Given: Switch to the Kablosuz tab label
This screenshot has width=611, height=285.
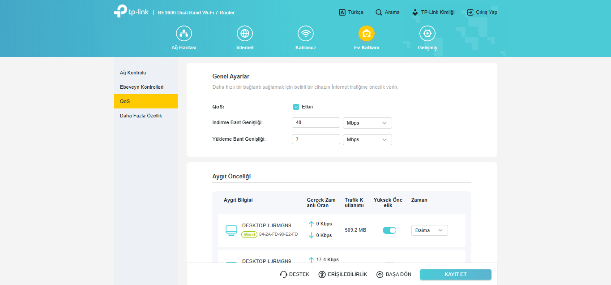Looking at the screenshot, I should (306, 47).
